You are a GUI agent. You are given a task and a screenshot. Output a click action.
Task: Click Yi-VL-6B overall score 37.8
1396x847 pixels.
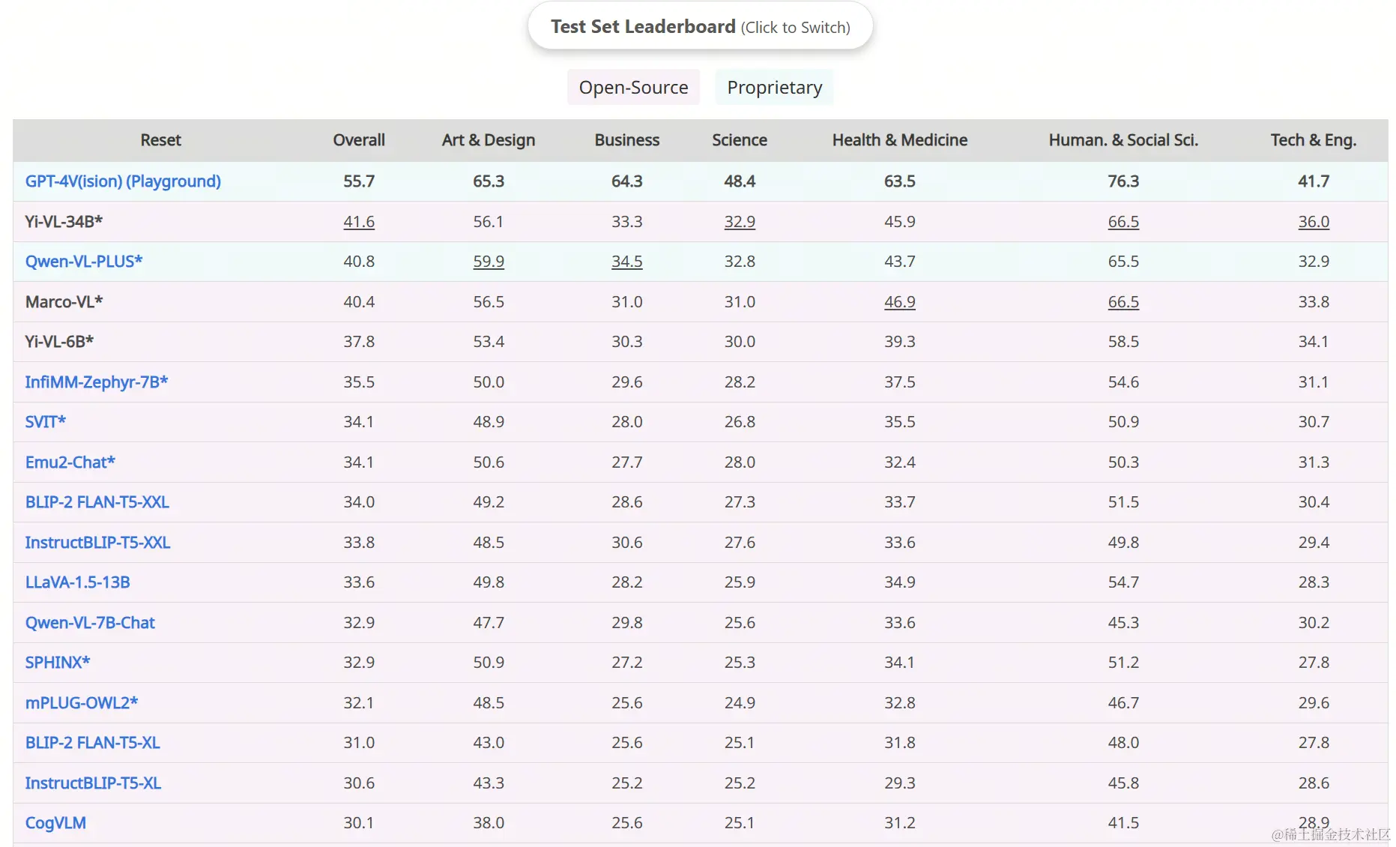pos(359,342)
